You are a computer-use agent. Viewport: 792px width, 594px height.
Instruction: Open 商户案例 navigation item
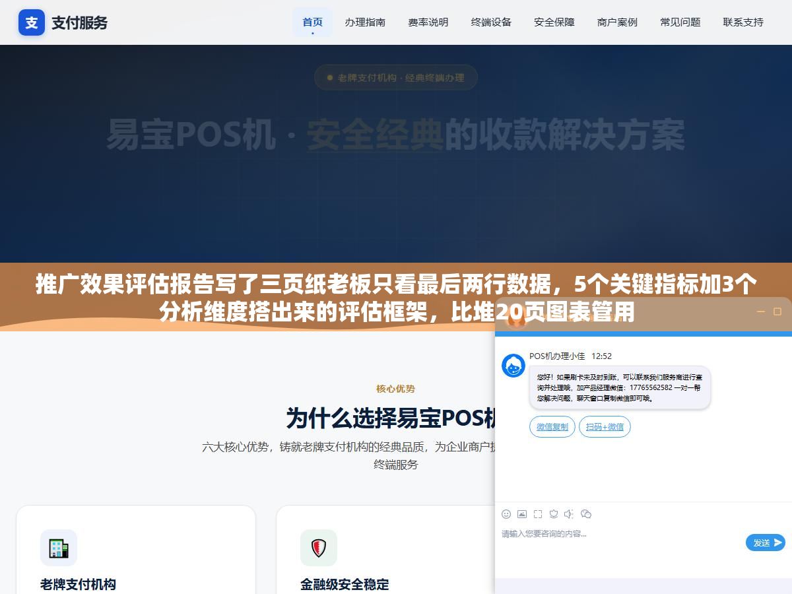click(x=617, y=22)
